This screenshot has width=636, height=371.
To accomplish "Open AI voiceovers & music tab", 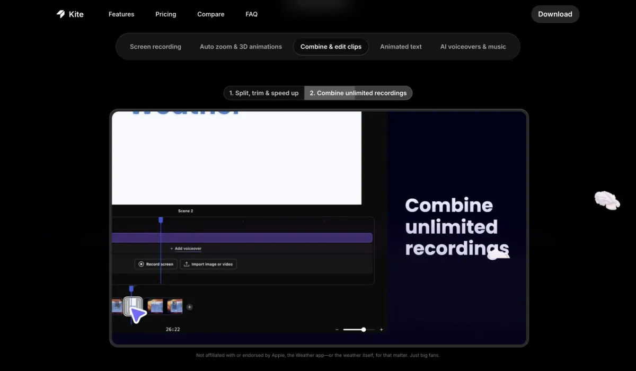I will coord(473,47).
